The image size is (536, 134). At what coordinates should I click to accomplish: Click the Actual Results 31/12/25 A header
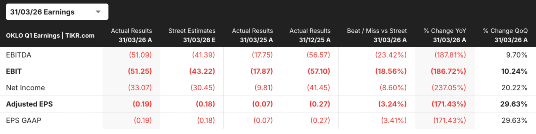pos(310,35)
